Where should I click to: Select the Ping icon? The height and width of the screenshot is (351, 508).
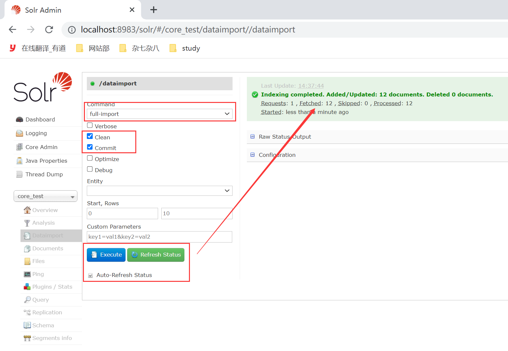point(27,274)
